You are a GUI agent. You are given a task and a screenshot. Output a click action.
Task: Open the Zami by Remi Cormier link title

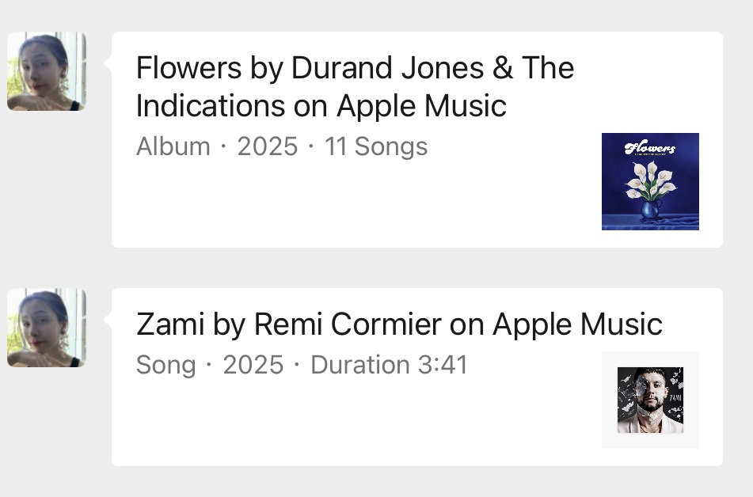click(x=399, y=324)
